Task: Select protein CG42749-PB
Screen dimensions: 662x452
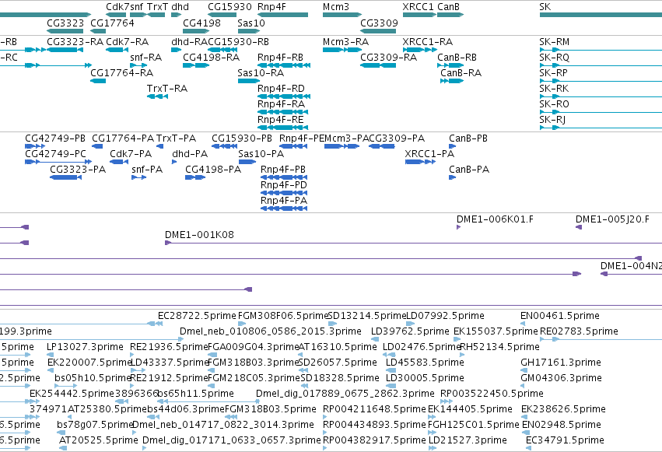Action: point(35,146)
